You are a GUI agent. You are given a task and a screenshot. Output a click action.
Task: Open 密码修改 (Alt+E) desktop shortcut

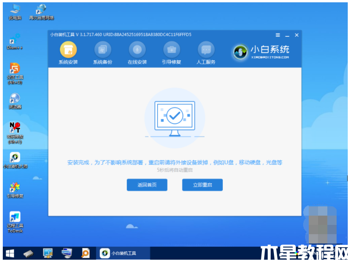[x=15, y=133]
